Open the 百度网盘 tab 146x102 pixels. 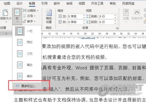[x=128, y=4]
